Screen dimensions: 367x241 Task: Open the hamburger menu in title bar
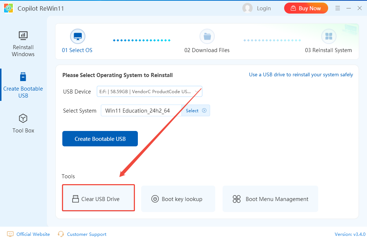(338, 8)
